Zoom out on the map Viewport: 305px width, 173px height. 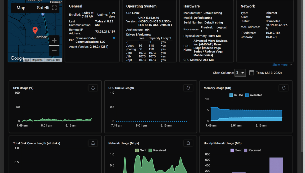pos(54,51)
